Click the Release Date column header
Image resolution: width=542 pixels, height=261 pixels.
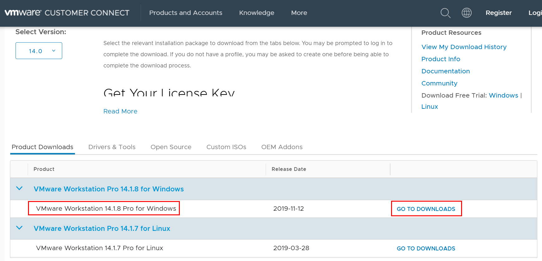[289, 169]
